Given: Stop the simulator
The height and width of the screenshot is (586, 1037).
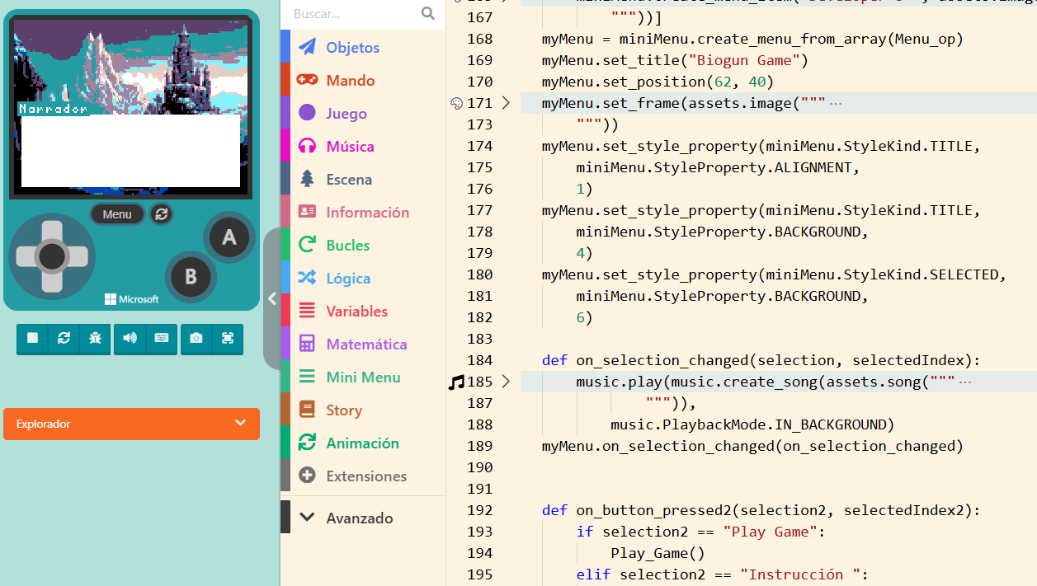Looking at the screenshot, I should click(32, 339).
